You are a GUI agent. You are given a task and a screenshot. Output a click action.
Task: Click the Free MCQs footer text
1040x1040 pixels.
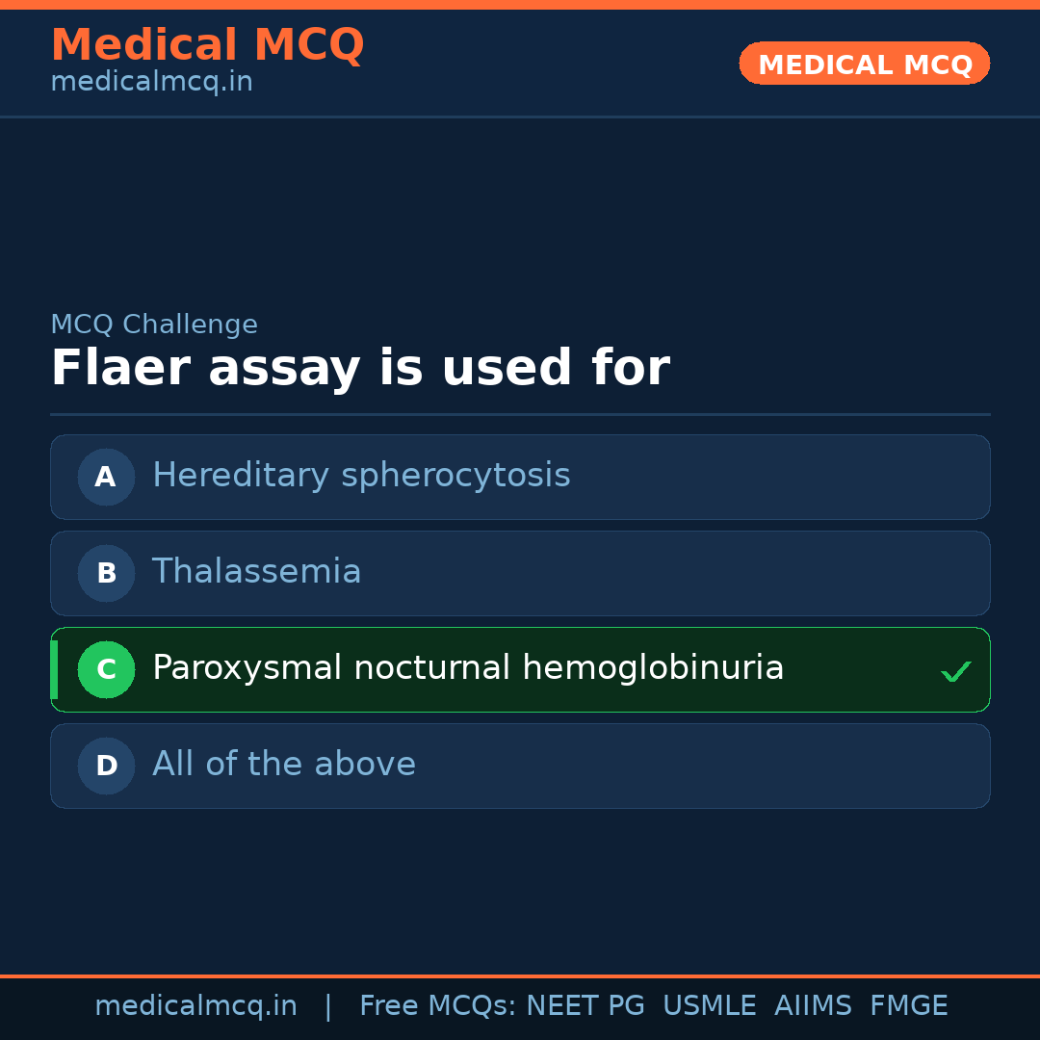[x=438, y=1006]
